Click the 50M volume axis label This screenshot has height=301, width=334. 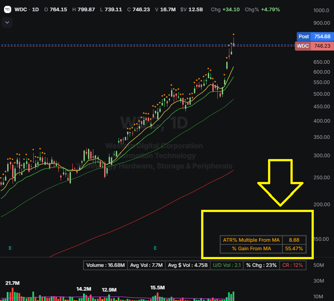pyautogui.click(x=319, y=265)
